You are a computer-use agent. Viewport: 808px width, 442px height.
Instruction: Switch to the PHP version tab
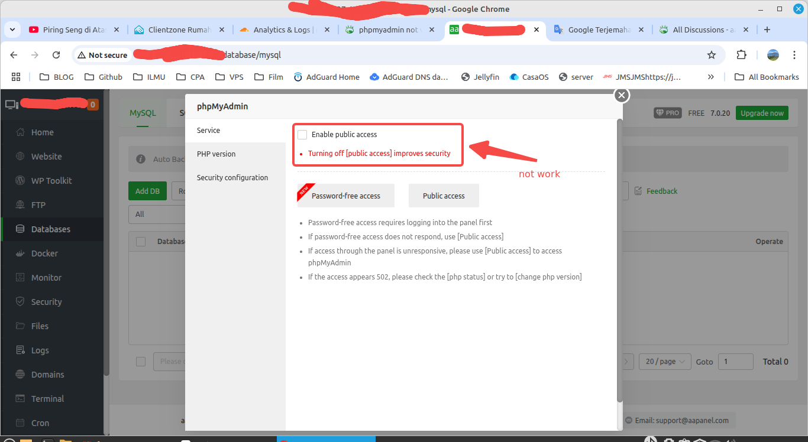tap(235, 154)
